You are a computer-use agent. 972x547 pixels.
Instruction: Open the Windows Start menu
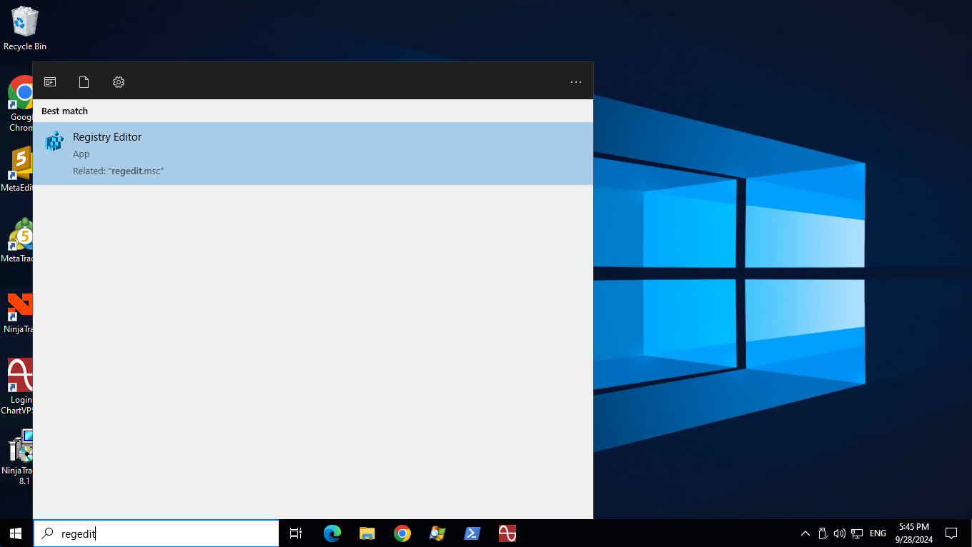coord(16,533)
